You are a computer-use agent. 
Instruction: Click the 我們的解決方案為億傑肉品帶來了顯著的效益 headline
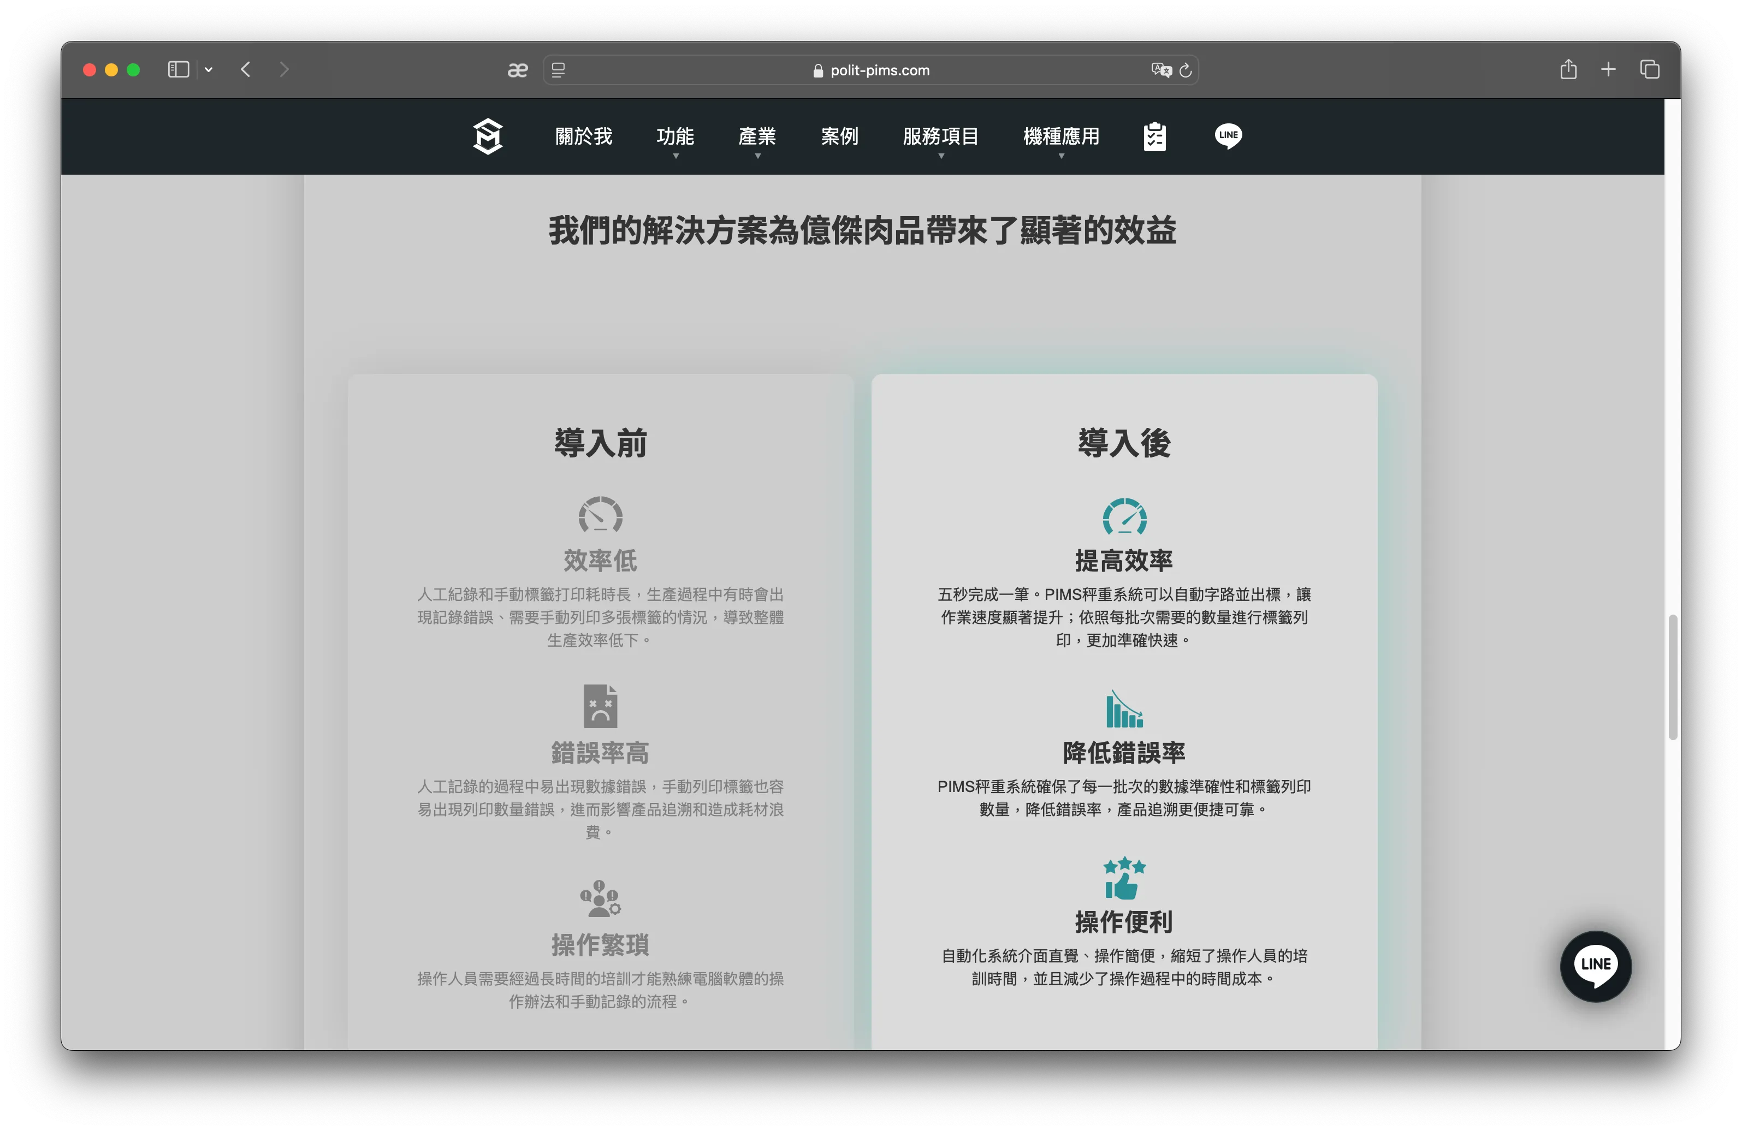[862, 231]
